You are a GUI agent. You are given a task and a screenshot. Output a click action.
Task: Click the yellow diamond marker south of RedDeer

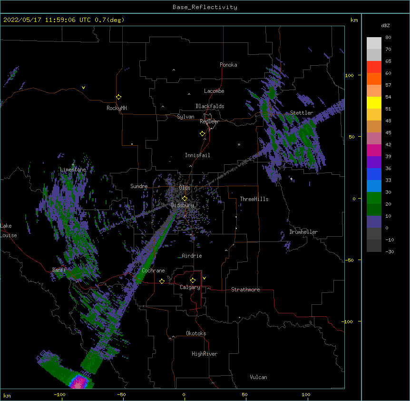[x=203, y=134]
